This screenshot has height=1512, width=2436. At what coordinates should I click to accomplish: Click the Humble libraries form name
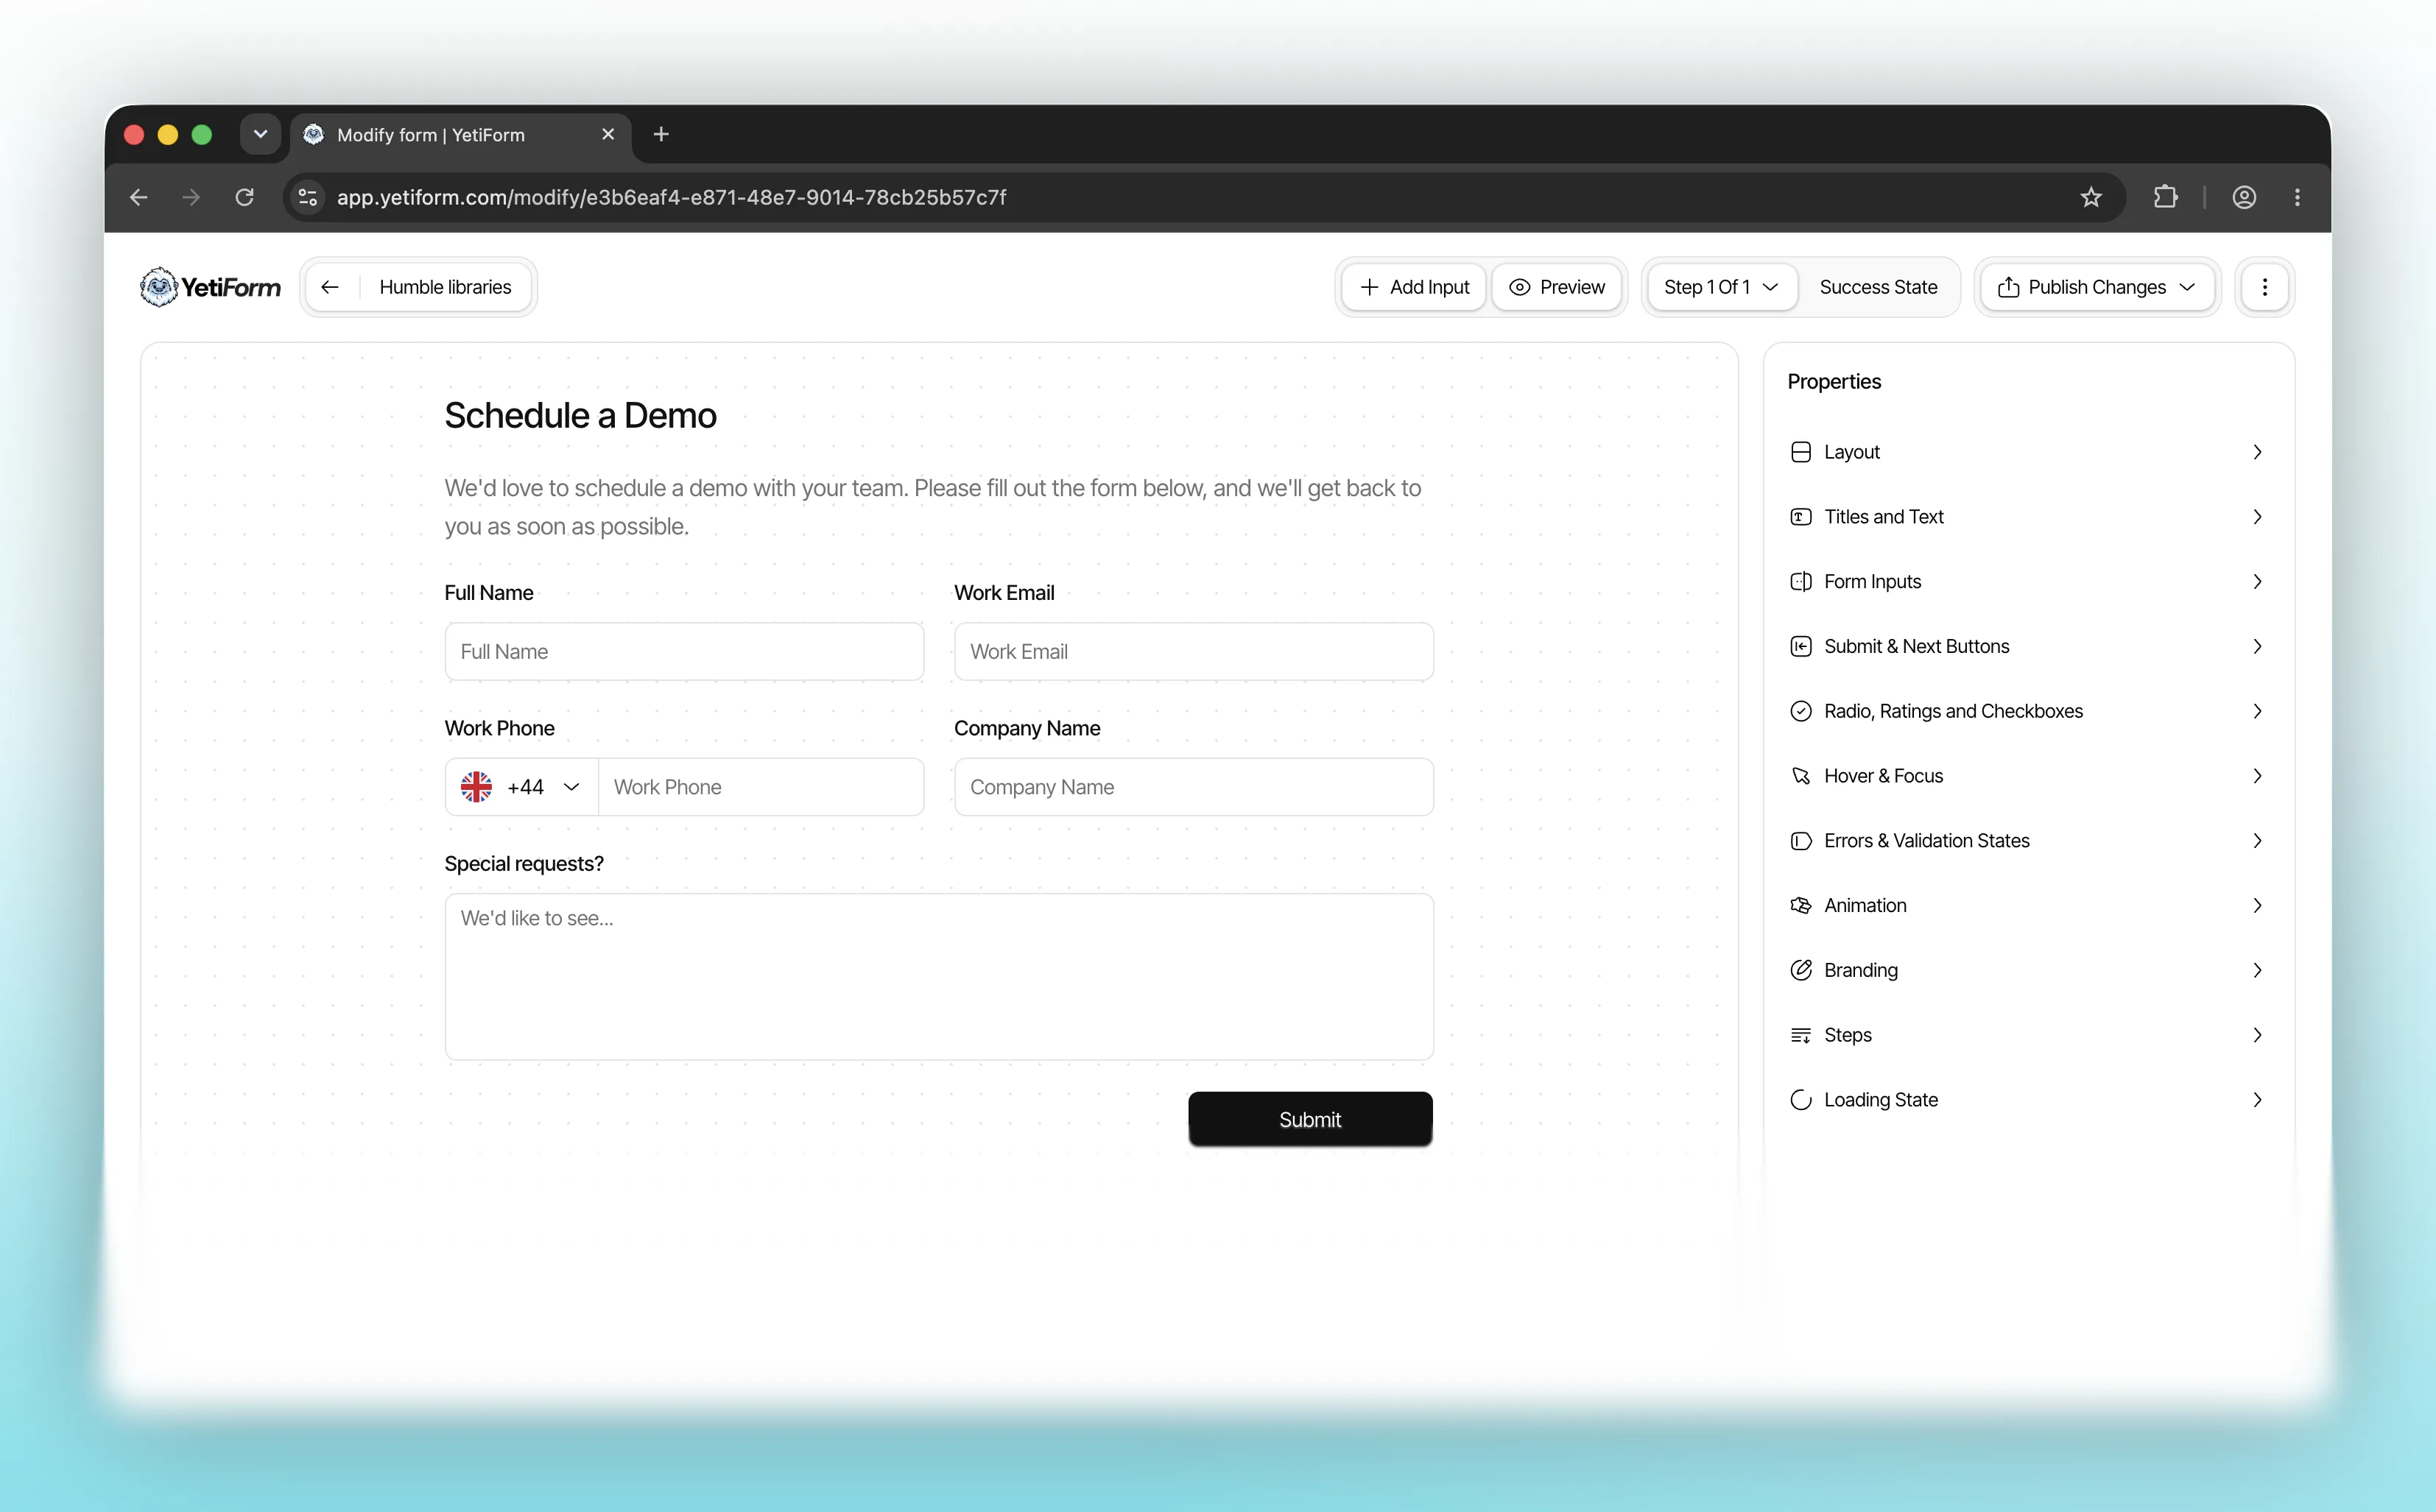click(x=446, y=287)
